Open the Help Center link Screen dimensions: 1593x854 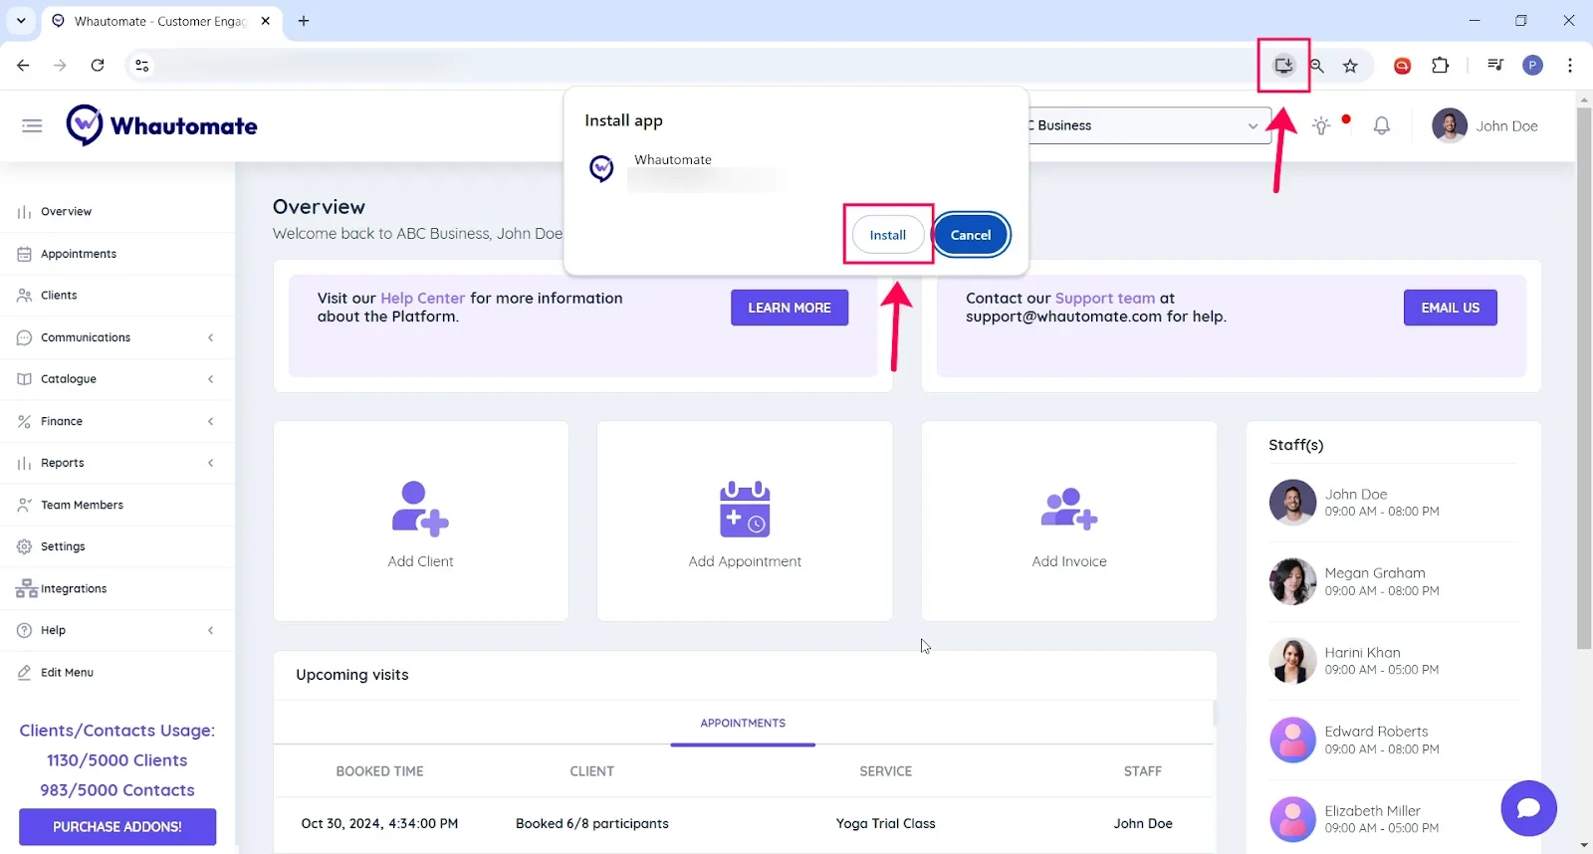422,298
